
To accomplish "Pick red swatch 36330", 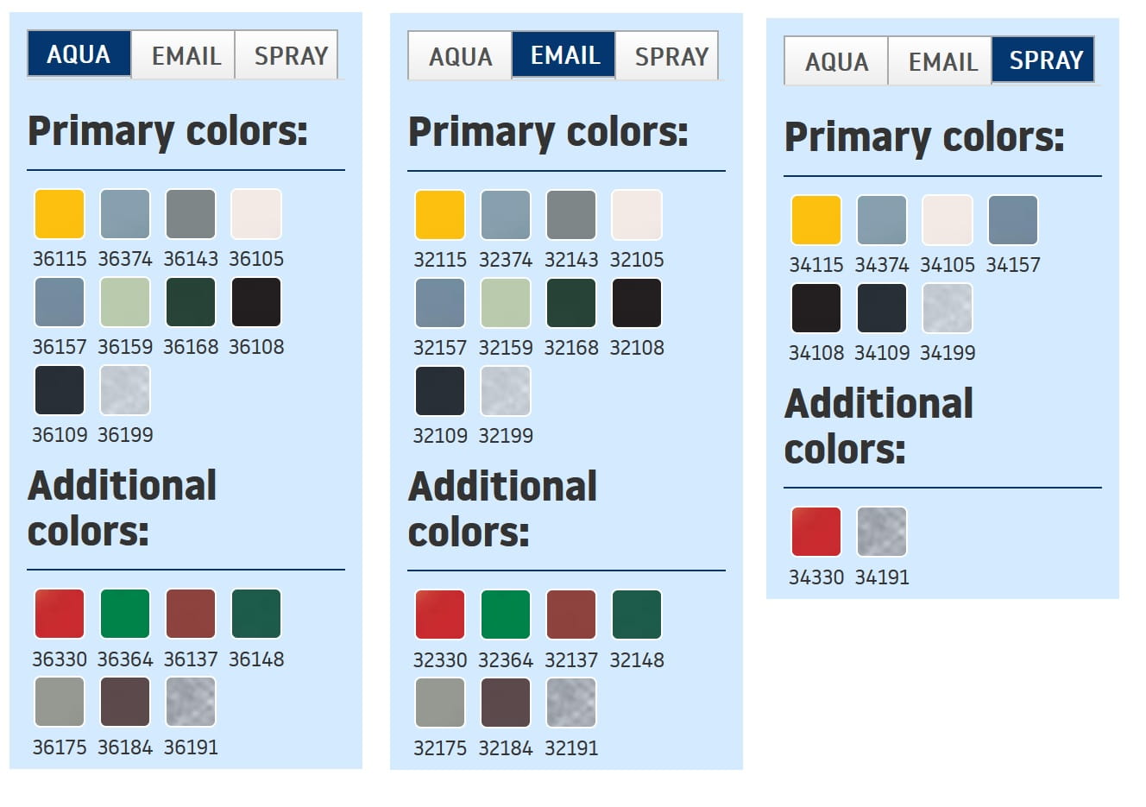I will (60, 614).
